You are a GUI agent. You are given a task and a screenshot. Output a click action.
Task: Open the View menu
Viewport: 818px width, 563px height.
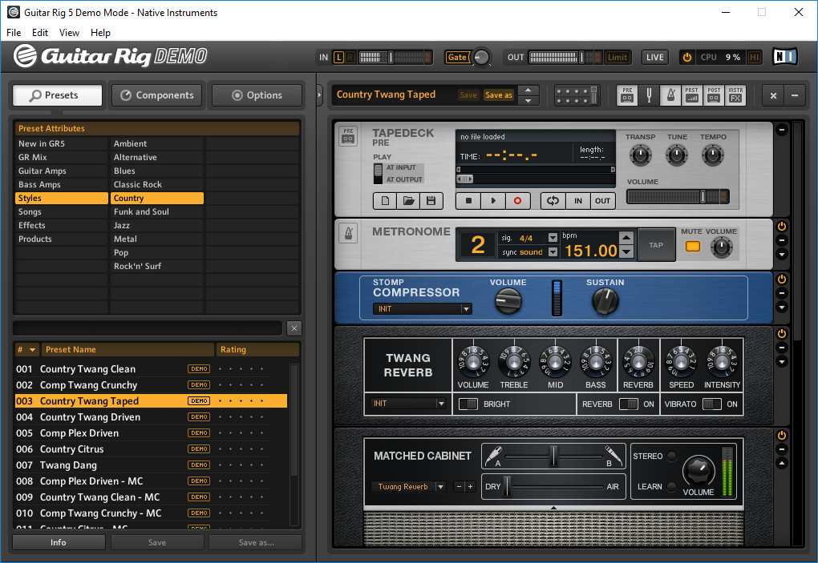pyautogui.click(x=69, y=33)
